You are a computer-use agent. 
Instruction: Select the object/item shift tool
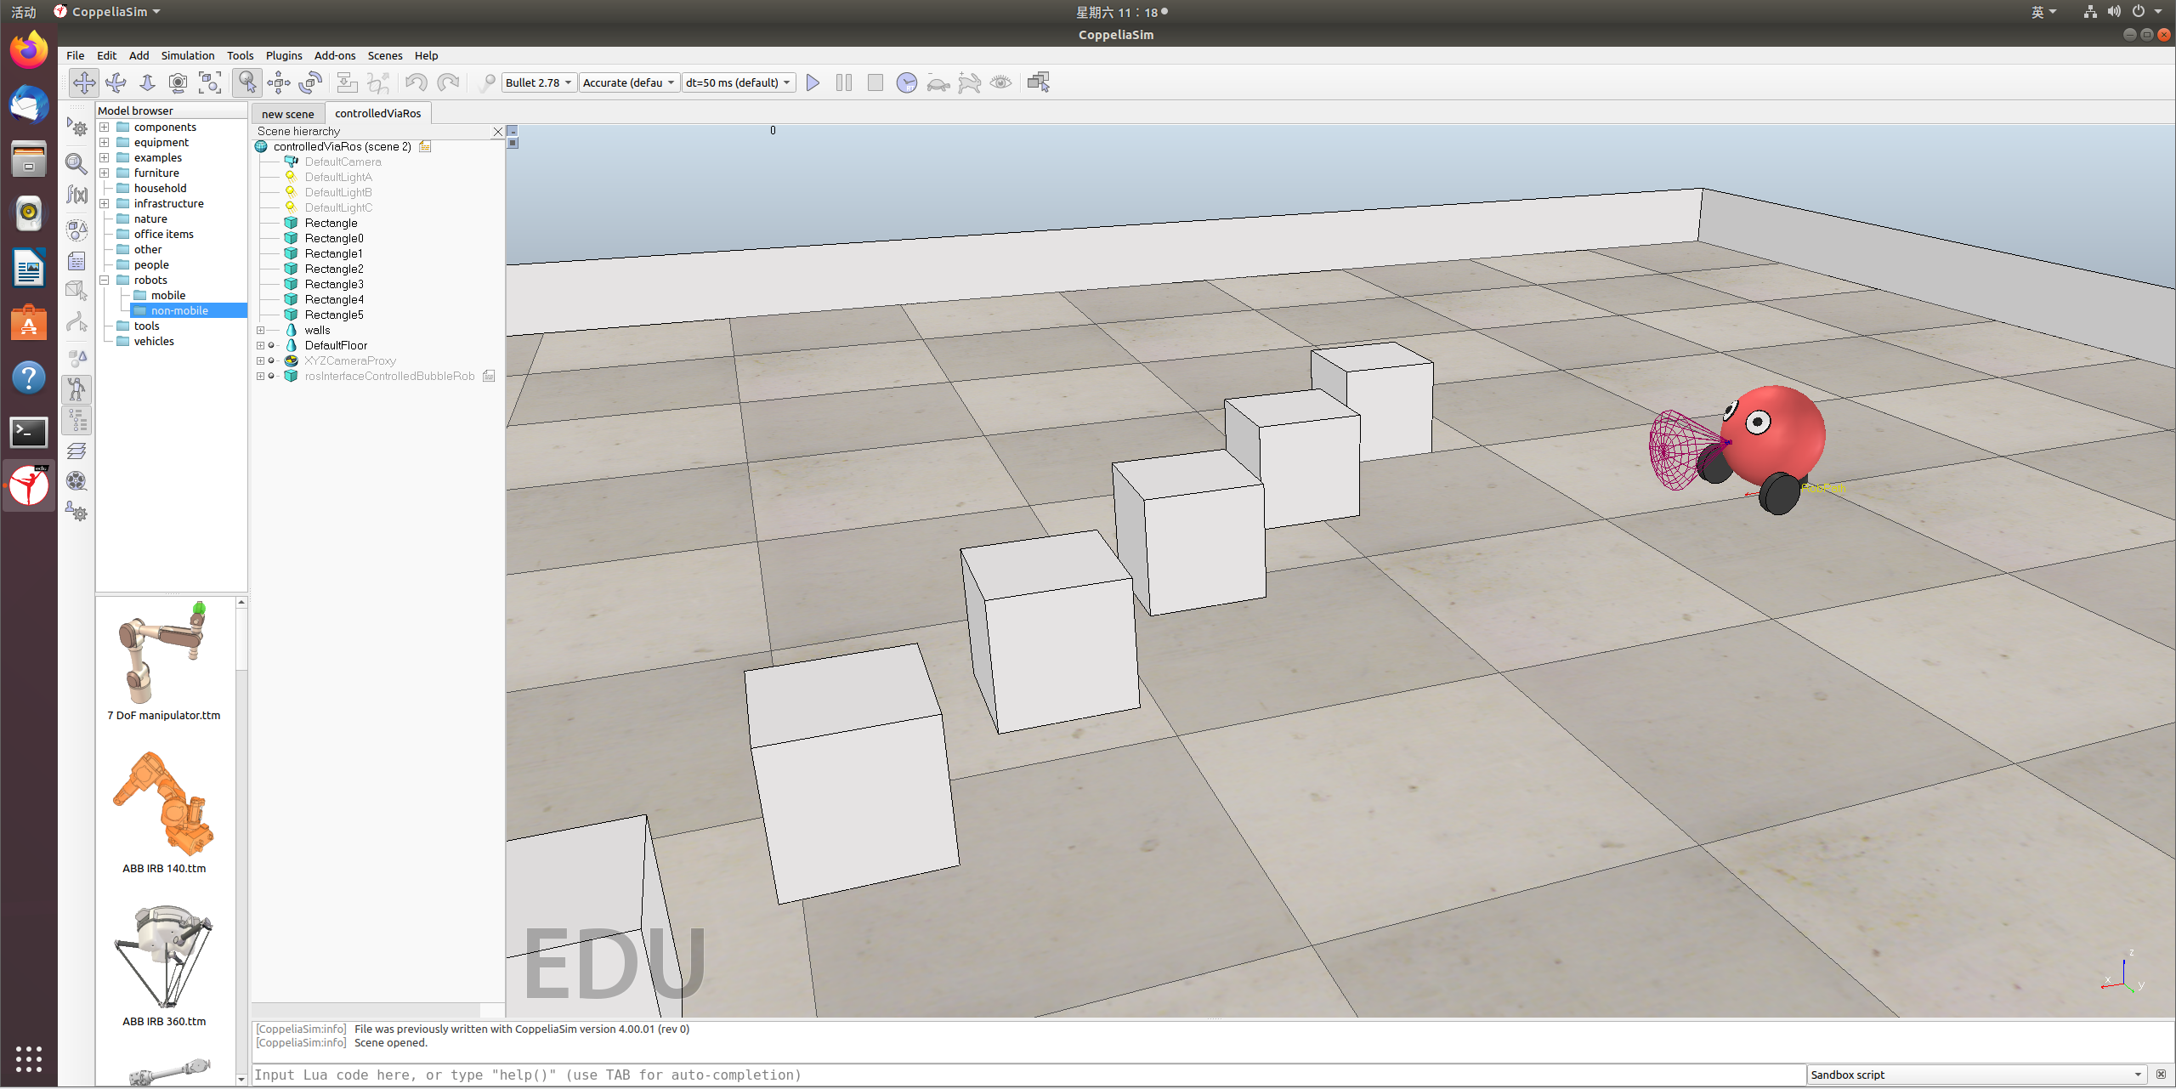[x=279, y=82]
